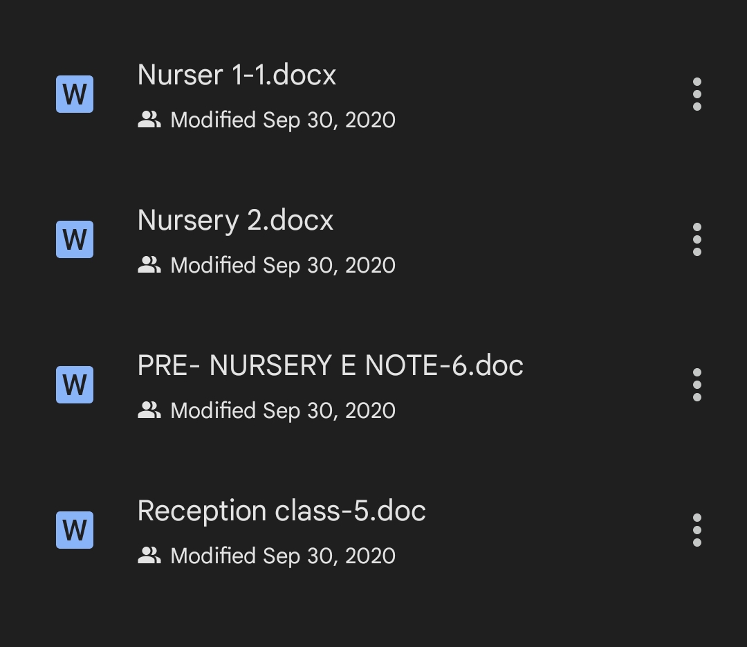The width and height of the screenshot is (747, 647).
Task: Click shared icon under Nurser 1-1.docx
Action: point(149,120)
